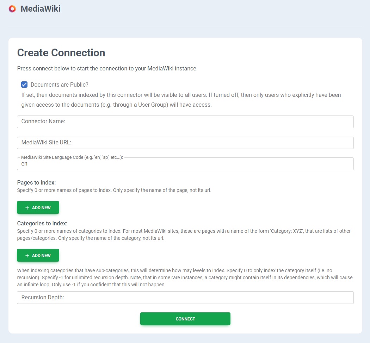The image size is (370, 343).
Task: Select the Site Language Code field containing 'en'
Action: (x=185, y=164)
